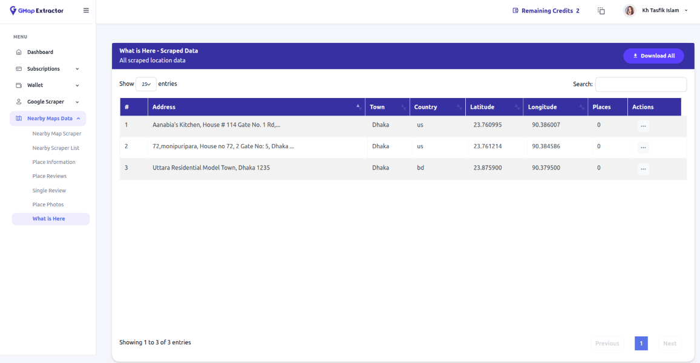
Task: Open actions menu for Aanabia's Kitchen row
Action: [643, 126]
